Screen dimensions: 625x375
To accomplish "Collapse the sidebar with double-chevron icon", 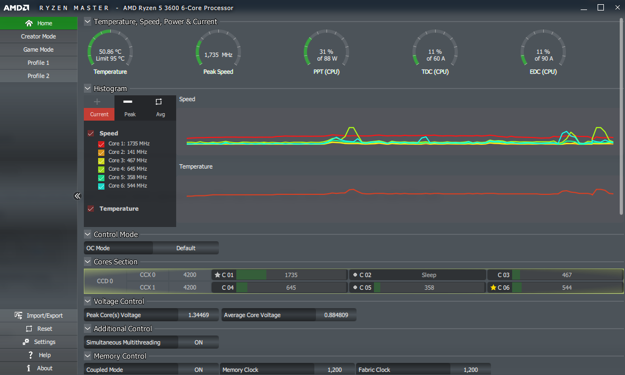I will click(x=77, y=196).
